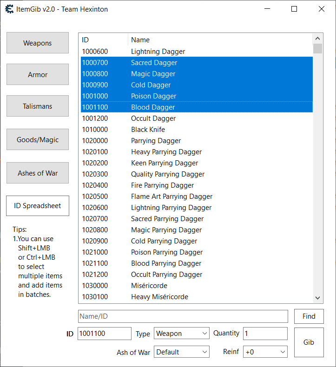This screenshot has height=367, width=336.
Task: Click the Find button
Action: coord(309,316)
